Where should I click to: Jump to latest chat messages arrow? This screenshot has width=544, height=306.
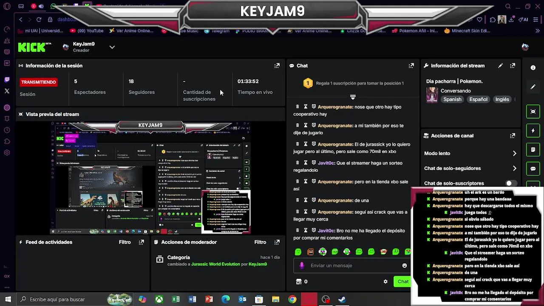(353, 97)
